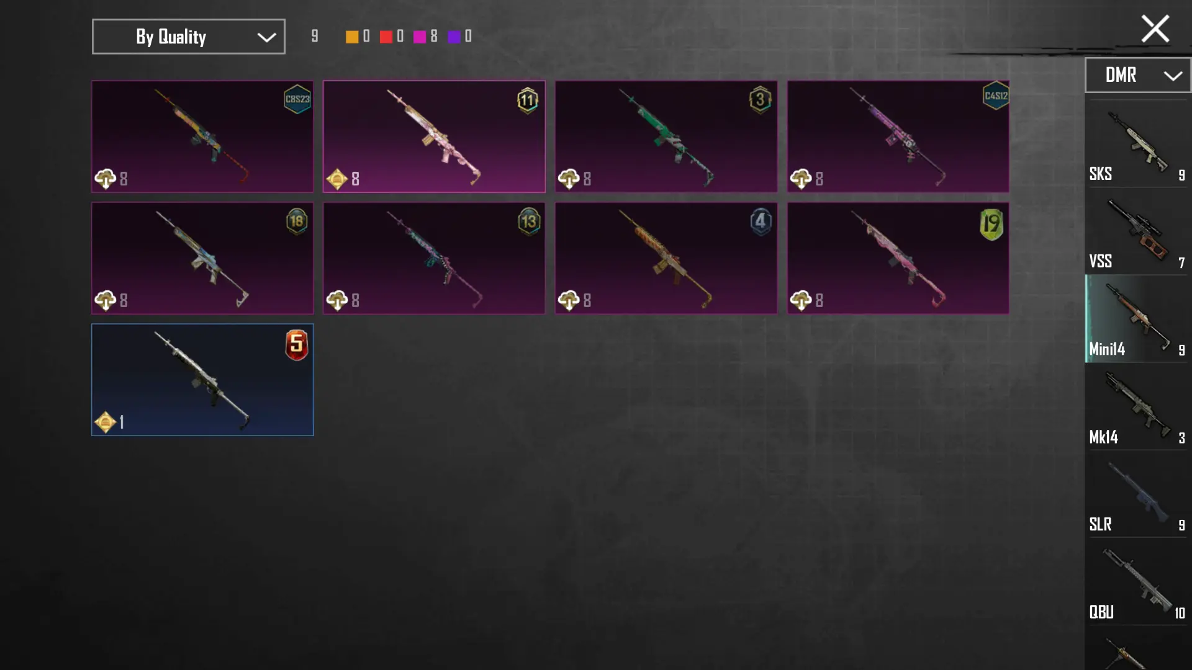Click the red 5 season badge
This screenshot has height=670, width=1192.
tap(297, 345)
